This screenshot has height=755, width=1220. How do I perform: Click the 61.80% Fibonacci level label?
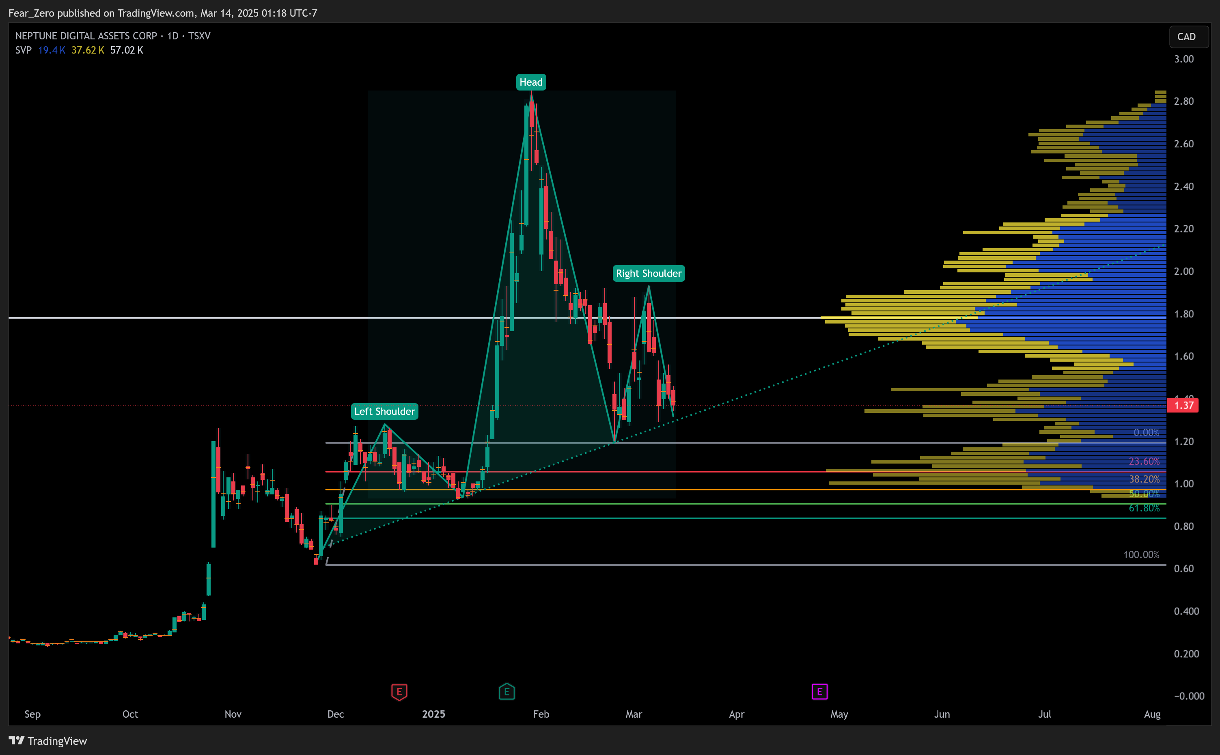coord(1144,508)
